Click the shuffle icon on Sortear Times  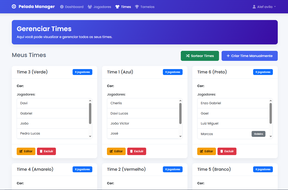point(188,56)
